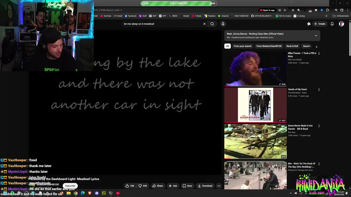This screenshot has width=351, height=197.
Task: Select From your search chip
Action: coord(242,46)
